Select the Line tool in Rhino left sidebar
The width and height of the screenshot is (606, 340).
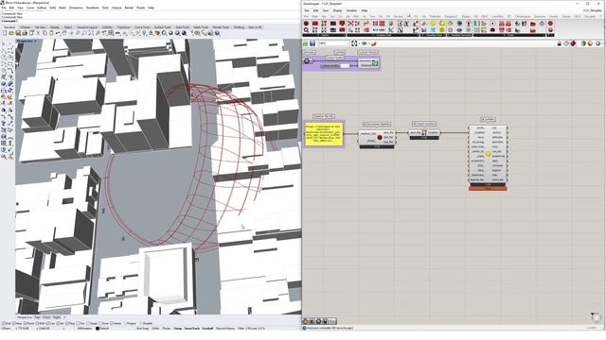(x=4, y=50)
